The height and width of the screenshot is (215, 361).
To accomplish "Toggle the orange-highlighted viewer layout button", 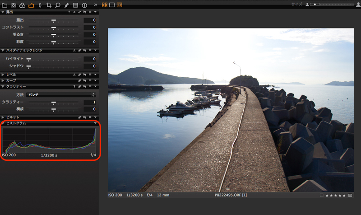I will 120,5.
